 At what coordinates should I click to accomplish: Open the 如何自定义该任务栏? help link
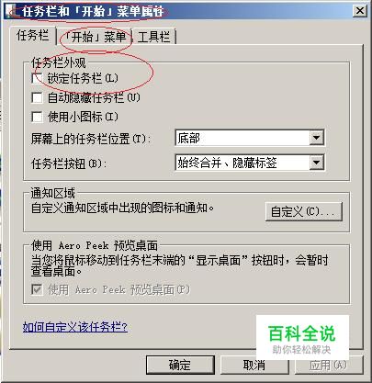click(75, 327)
